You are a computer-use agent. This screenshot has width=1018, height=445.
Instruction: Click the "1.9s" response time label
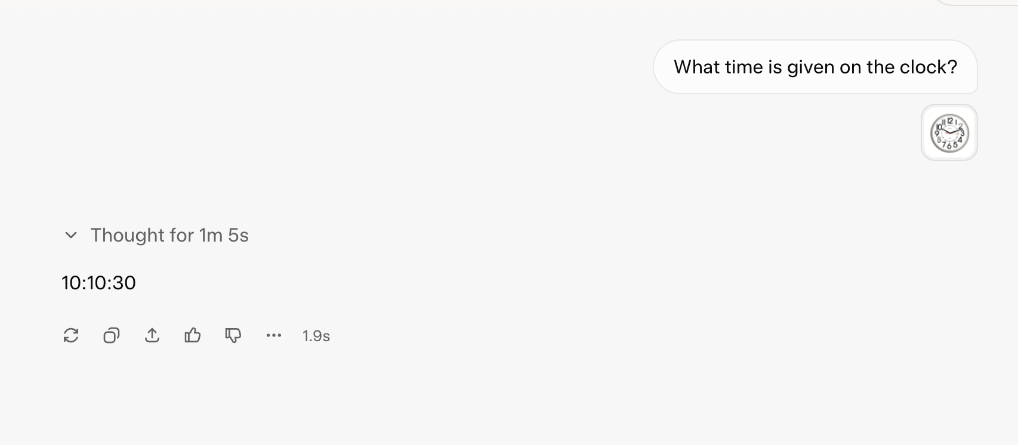(316, 336)
